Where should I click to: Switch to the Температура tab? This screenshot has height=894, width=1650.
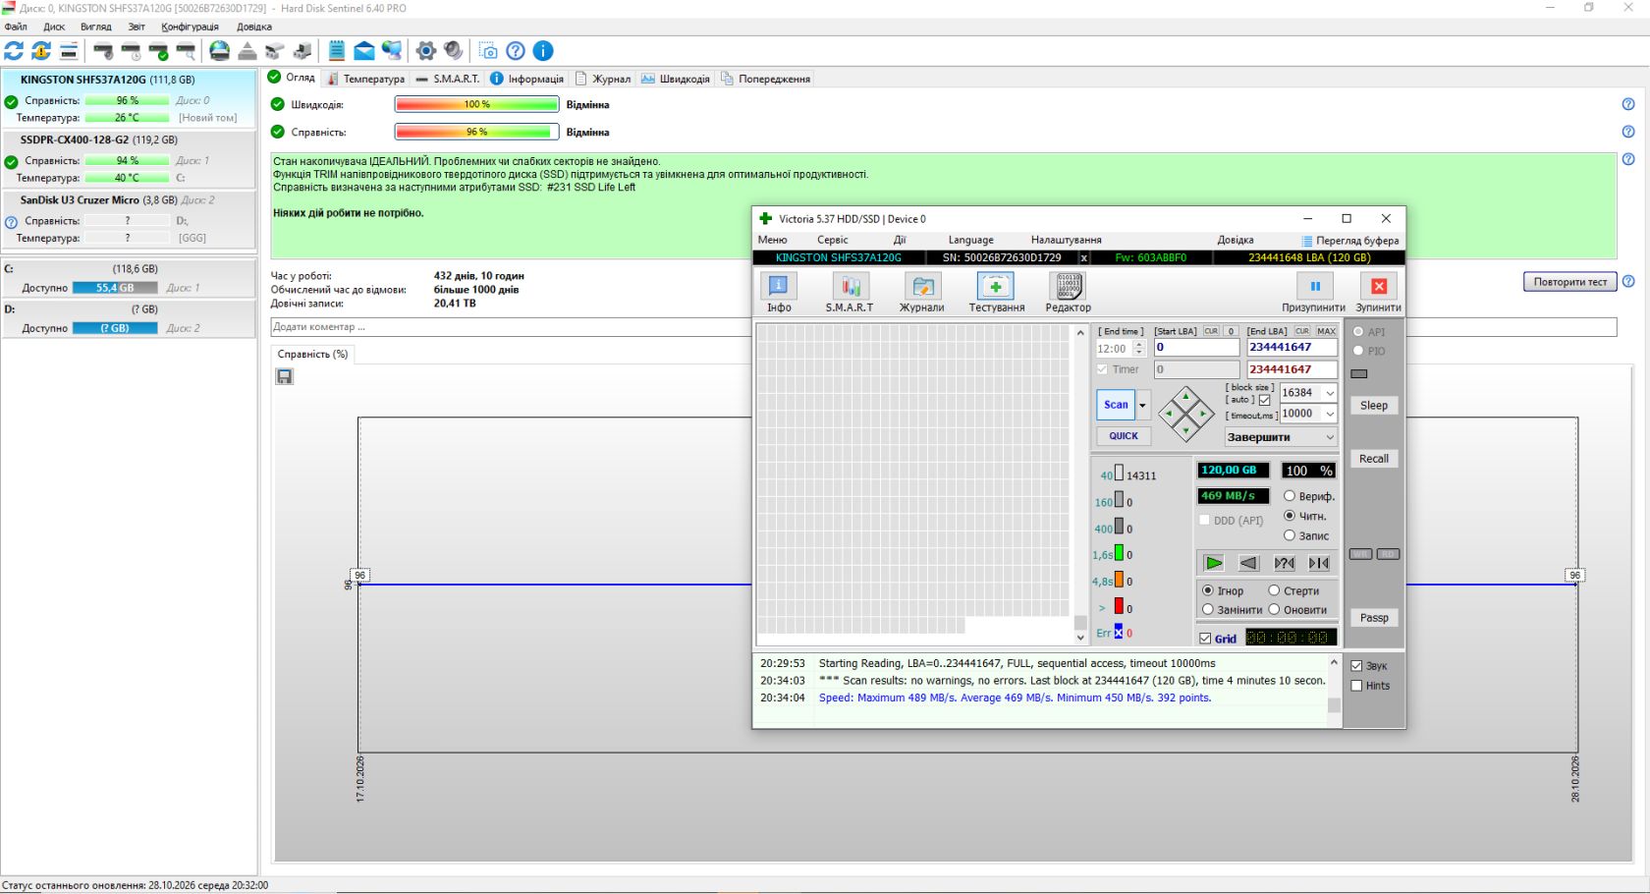365,79
